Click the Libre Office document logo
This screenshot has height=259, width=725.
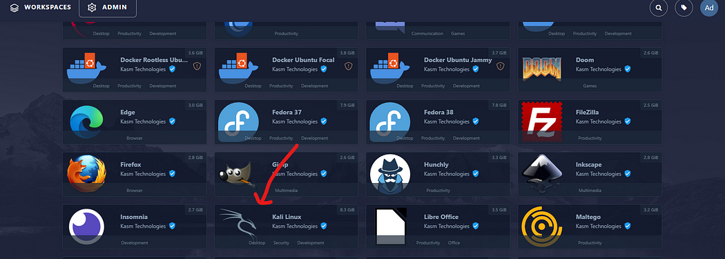click(391, 227)
